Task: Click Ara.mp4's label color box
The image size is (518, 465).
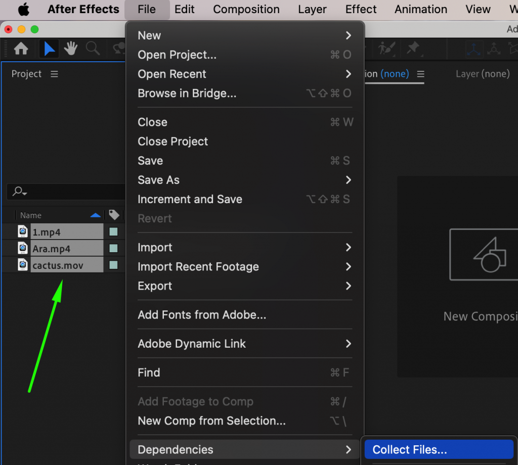Action: [x=114, y=248]
